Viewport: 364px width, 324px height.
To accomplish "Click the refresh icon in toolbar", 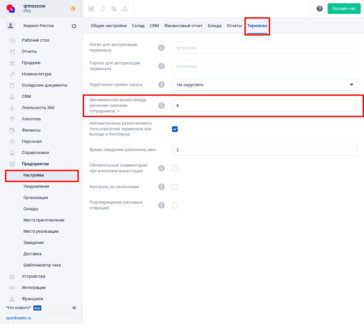I will pyautogui.click(x=103, y=9).
